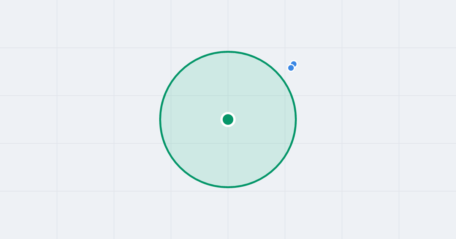Image resolution: width=456 pixels, height=239 pixels.
Task: Click the grid intersection inside the circle's lower left
Action: click(x=171, y=143)
